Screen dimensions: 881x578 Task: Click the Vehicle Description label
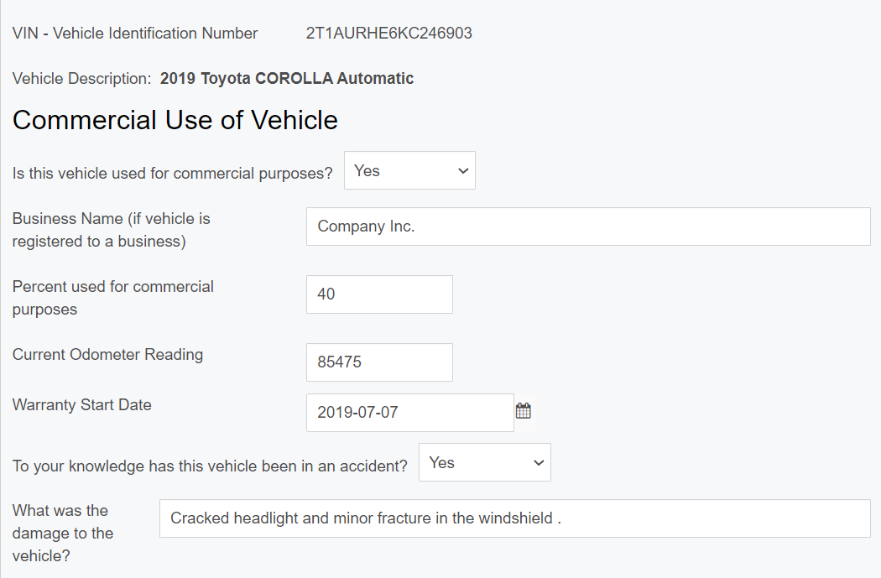coord(81,79)
